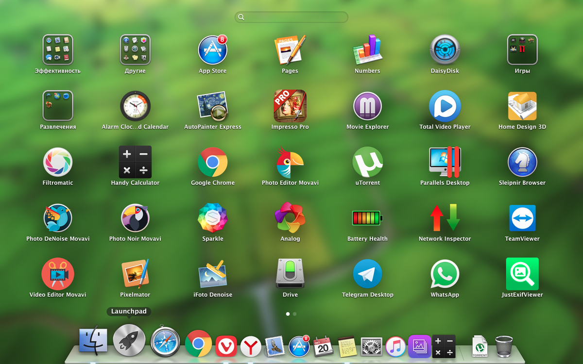
Task: Open the Trash in the Dock
Action: pyautogui.click(x=504, y=346)
